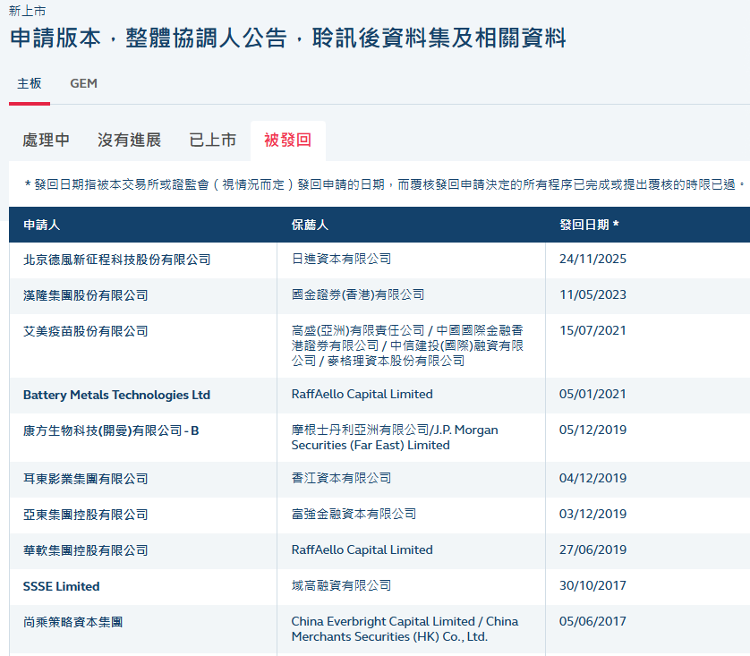Click return date 05/06/2017

click(x=592, y=621)
